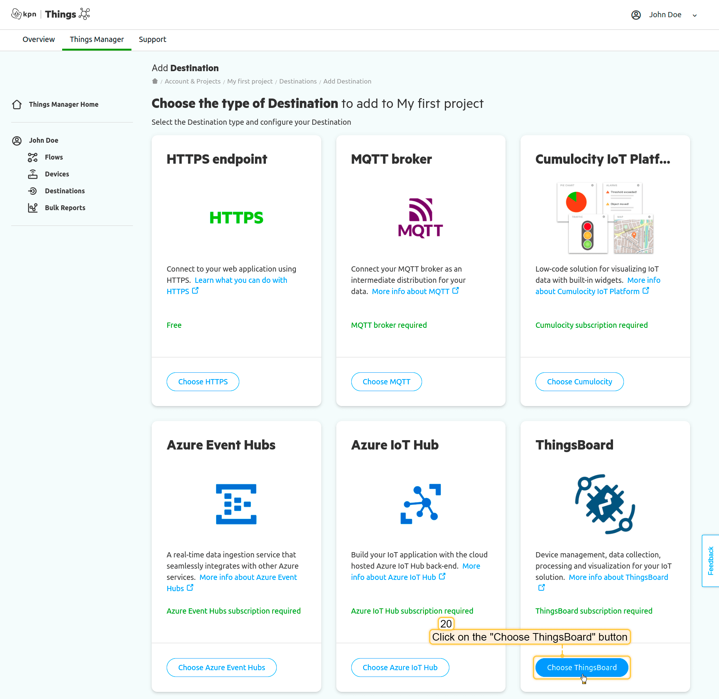Click the Things Manager Home house icon
The image size is (719, 699).
pyautogui.click(x=17, y=105)
